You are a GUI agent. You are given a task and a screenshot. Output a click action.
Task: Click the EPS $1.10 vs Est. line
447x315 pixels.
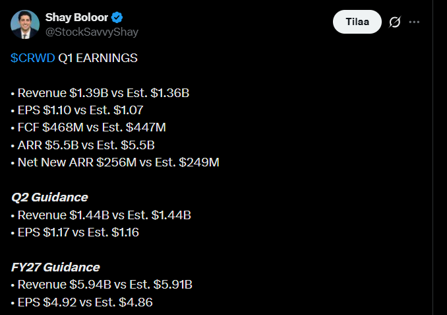click(x=77, y=110)
